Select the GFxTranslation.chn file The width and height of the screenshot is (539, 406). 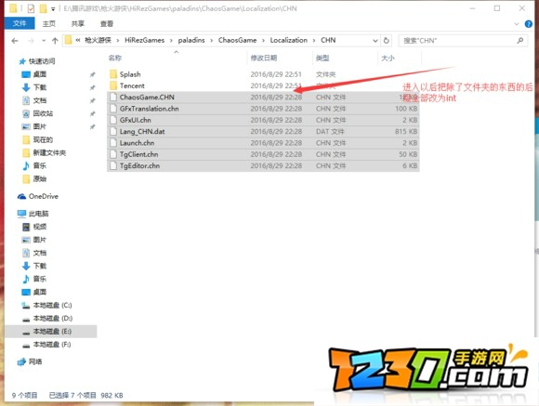(x=263, y=109)
